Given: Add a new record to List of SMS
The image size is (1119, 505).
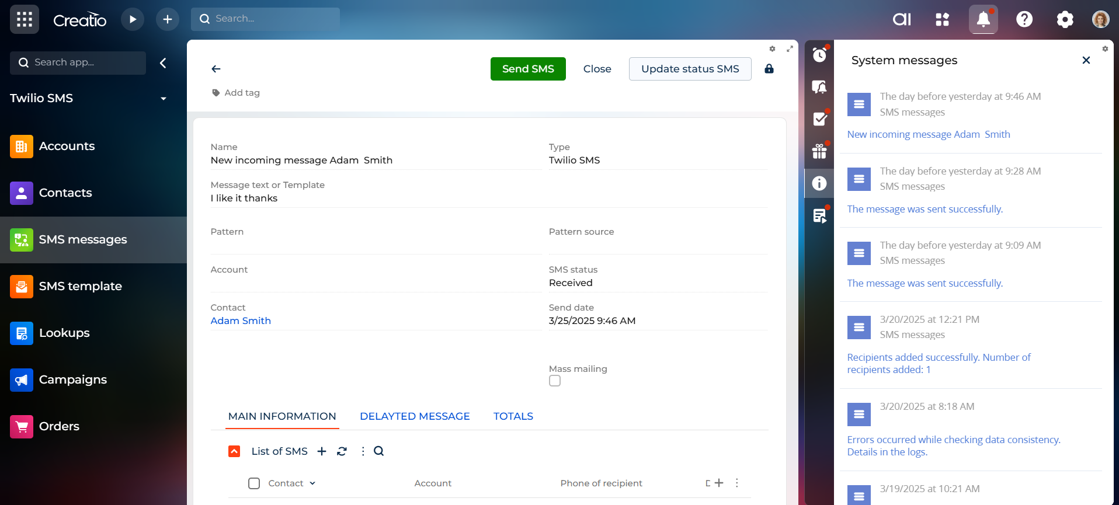Looking at the screenshot, I should pos(322,451).
